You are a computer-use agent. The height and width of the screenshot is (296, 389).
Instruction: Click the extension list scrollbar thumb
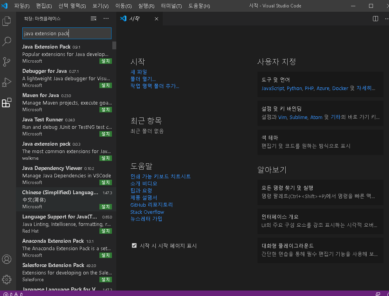tap(114, 45)
